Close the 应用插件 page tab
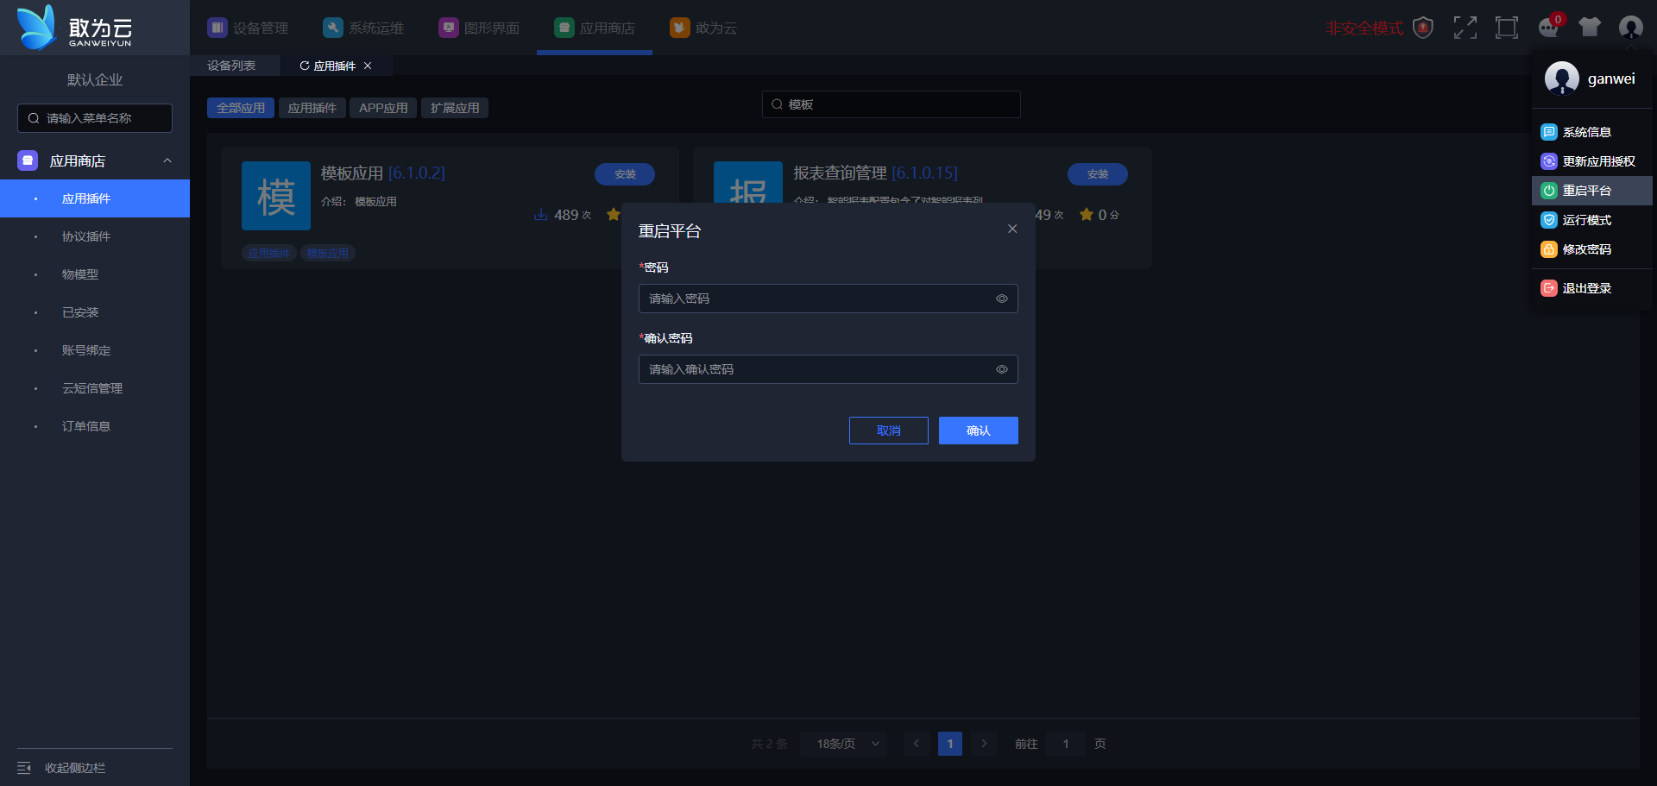Image resolution: width=1657 pixels, height=786 pixels. click(x=368, y=66)
